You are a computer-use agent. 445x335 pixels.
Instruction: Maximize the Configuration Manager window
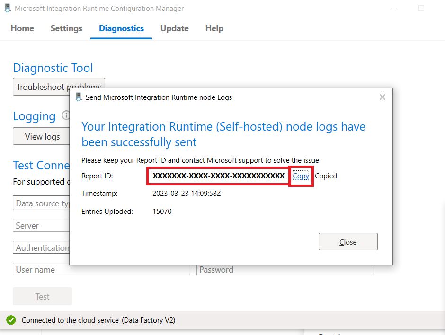click(421, 8)
